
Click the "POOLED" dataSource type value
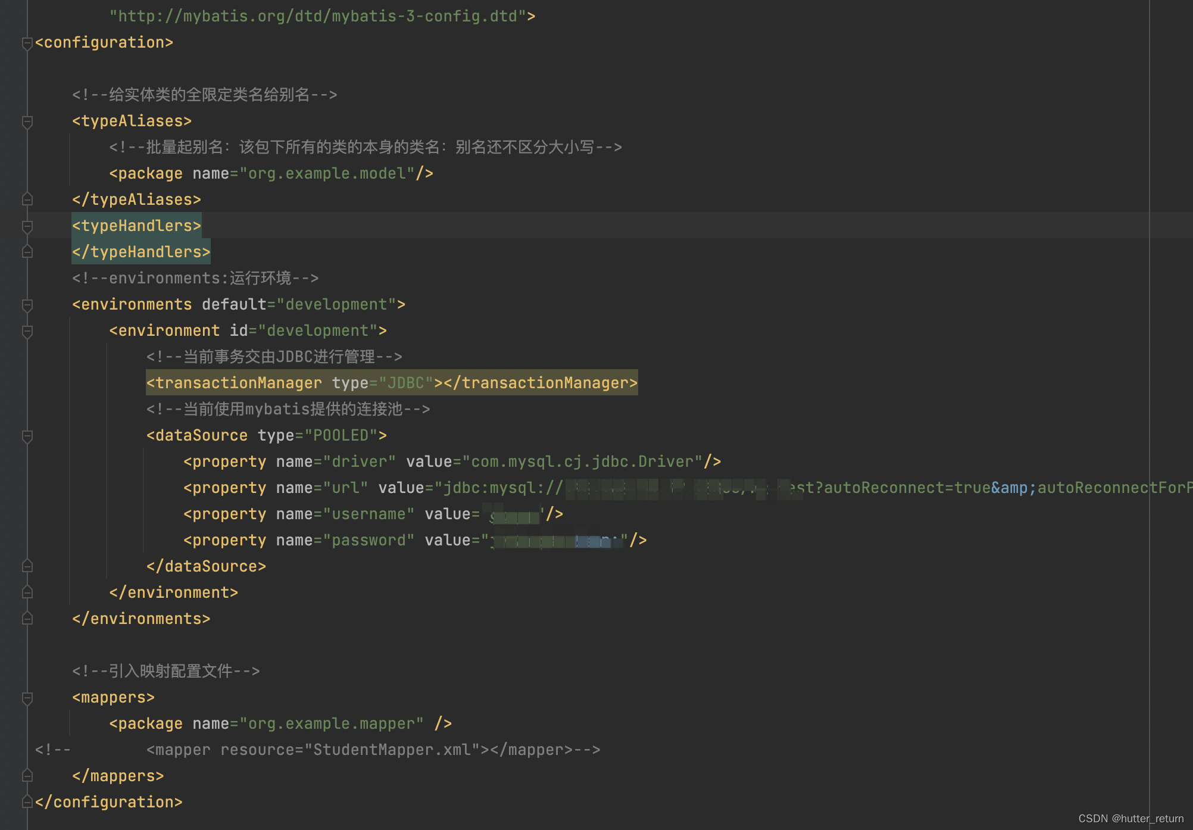tap(341, 435)
